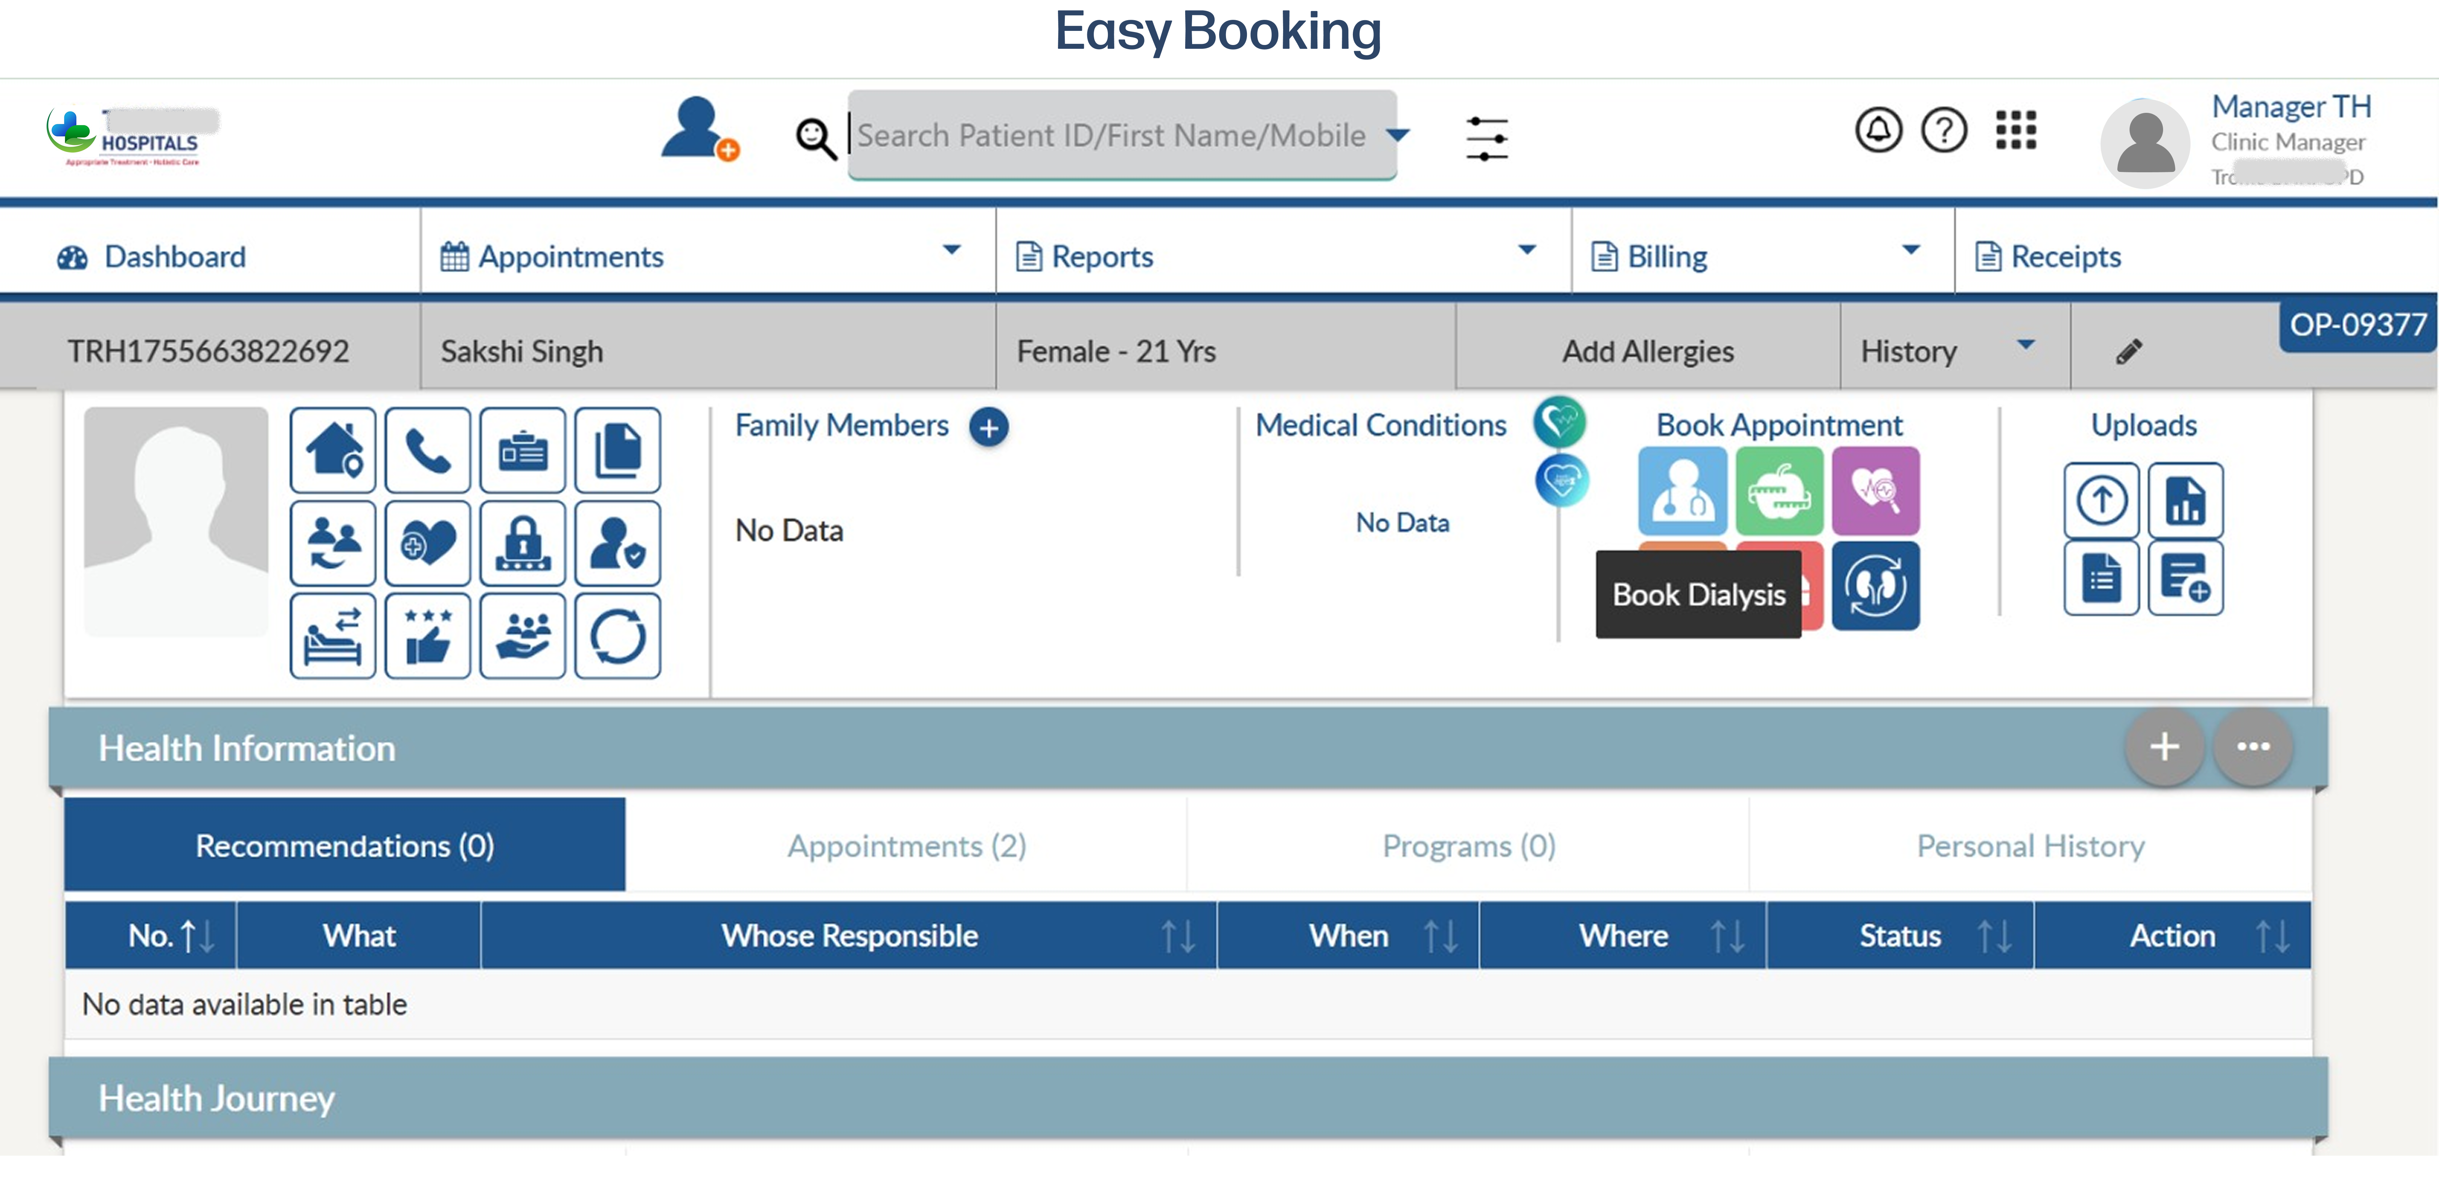The height and width of the screenshot is (1177, 2439).
Task: Click the kidney Book Dialysis icon
Action: [1876, 586]
